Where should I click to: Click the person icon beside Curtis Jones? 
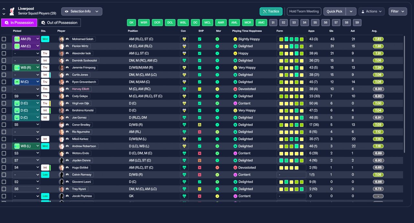(67, 75)
